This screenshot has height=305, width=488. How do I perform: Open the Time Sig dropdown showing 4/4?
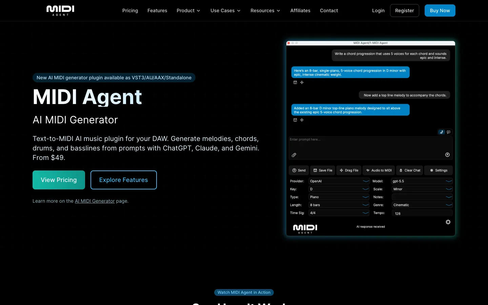(x=339, y=213)
